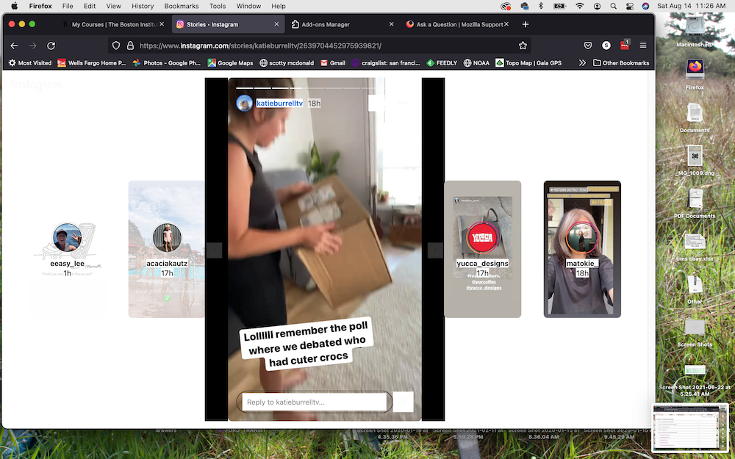View site security padlock information
The image size is (735, 459).
(x=130, y=46)
